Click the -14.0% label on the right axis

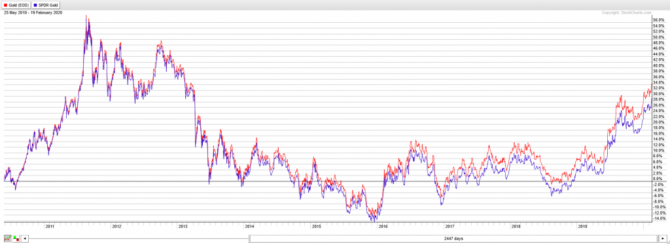click(x=658, y=219)
